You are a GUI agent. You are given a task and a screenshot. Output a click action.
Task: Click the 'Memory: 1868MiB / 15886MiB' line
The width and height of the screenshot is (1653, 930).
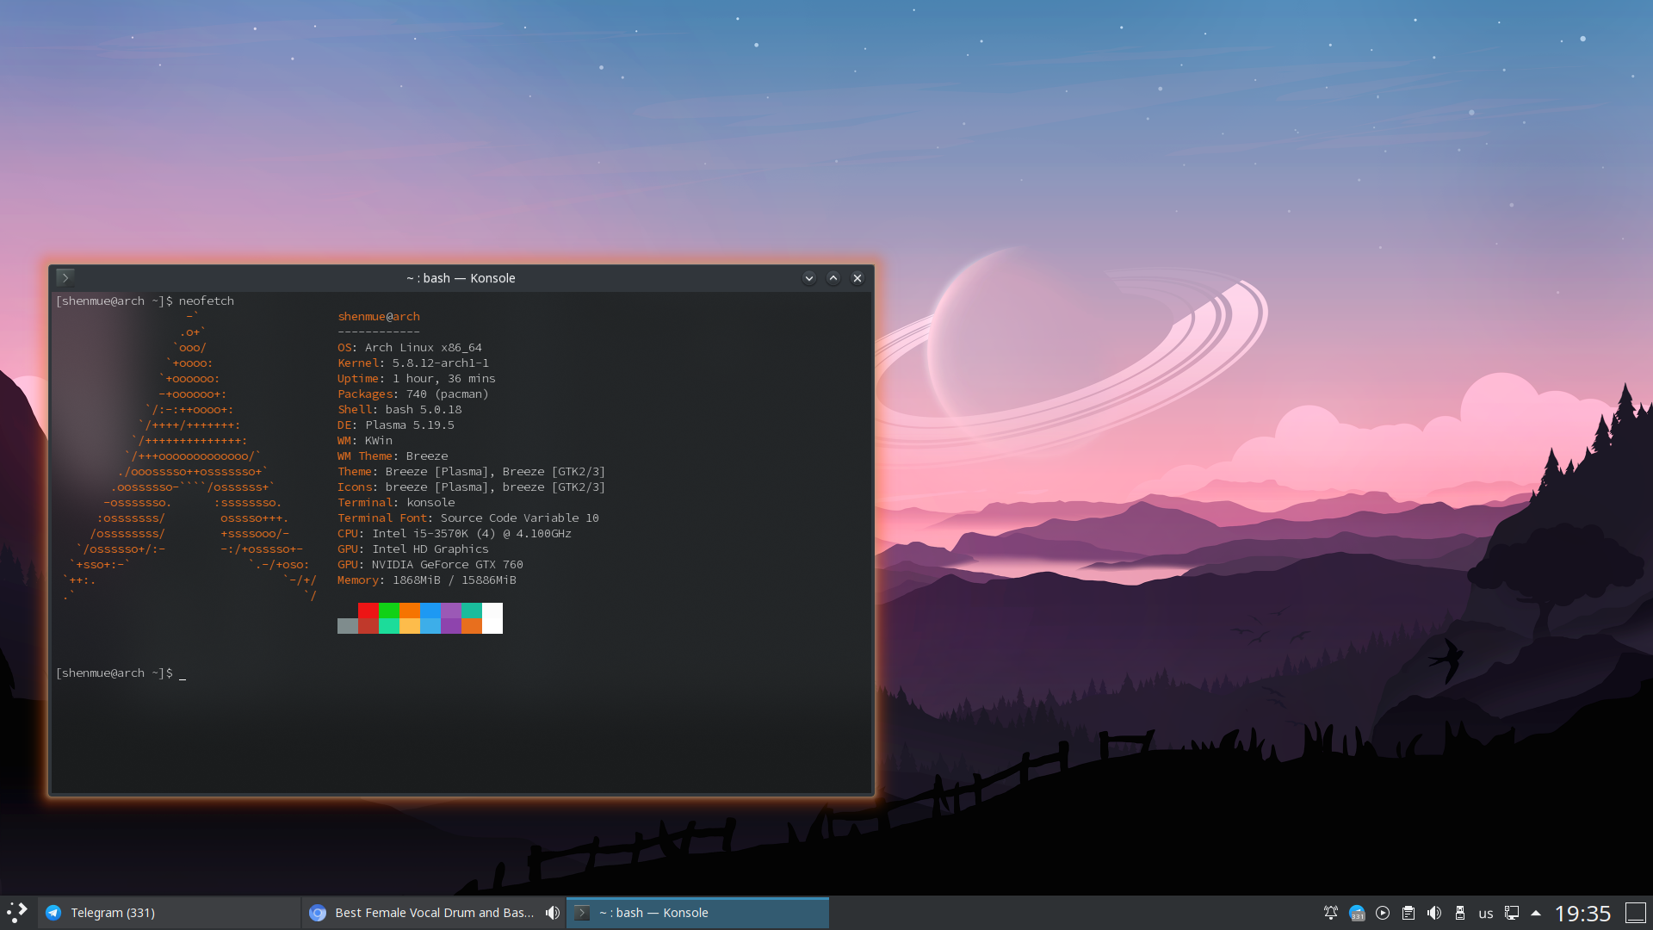[427, 580]
